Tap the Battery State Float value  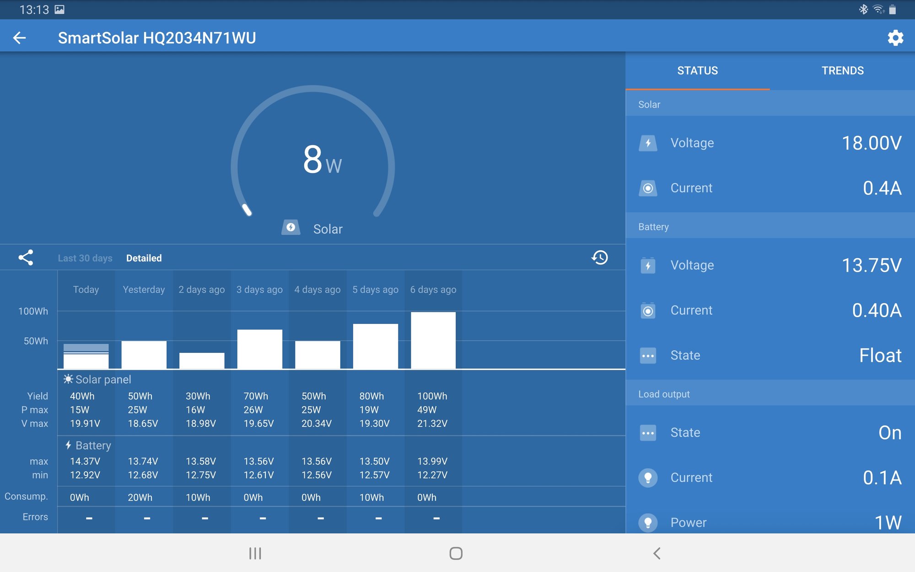(x=880, y=356)
